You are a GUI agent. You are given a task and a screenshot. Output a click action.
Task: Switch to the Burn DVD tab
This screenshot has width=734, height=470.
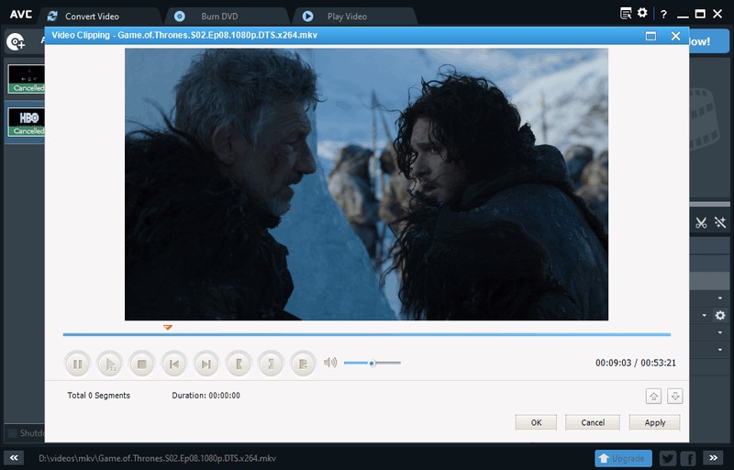coord(219,16)
